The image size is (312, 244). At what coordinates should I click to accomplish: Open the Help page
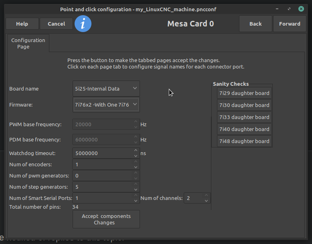pos(22,24)
